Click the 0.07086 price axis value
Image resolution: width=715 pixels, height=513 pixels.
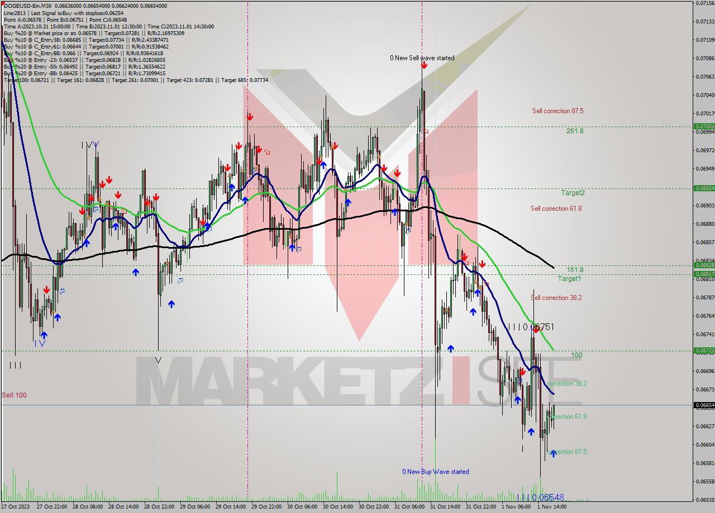[705, 58]
